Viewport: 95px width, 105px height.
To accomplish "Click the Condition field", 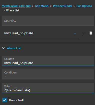I will pyautogui.click(x=48, y=74).
